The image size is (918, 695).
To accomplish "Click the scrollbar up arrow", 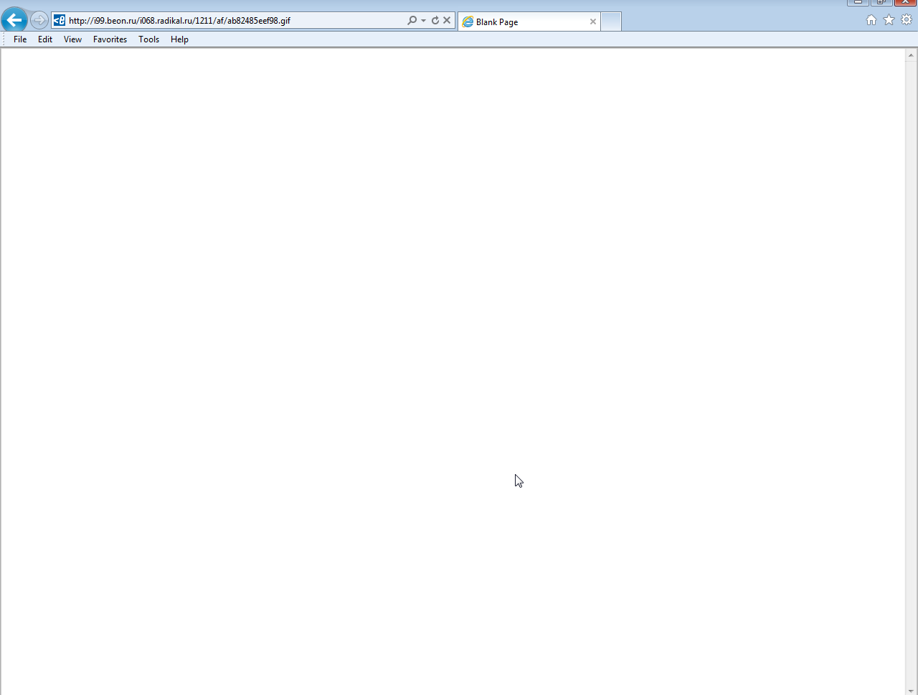I will coord(912,55).
